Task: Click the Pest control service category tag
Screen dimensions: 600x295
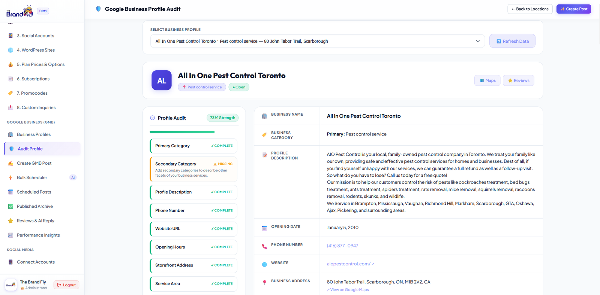Action: [x=202, y=87]
